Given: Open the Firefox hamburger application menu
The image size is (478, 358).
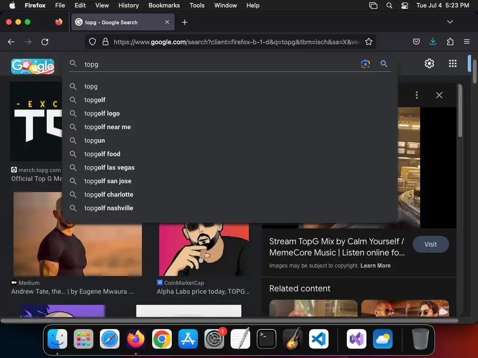Looking at the screenshot, I should pos(466,41).
